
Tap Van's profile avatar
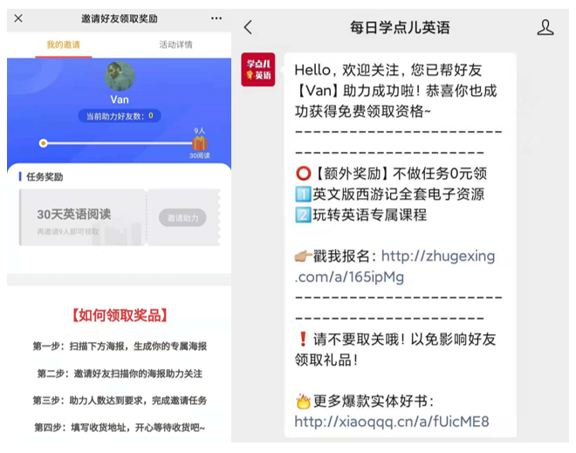[120, 76]
